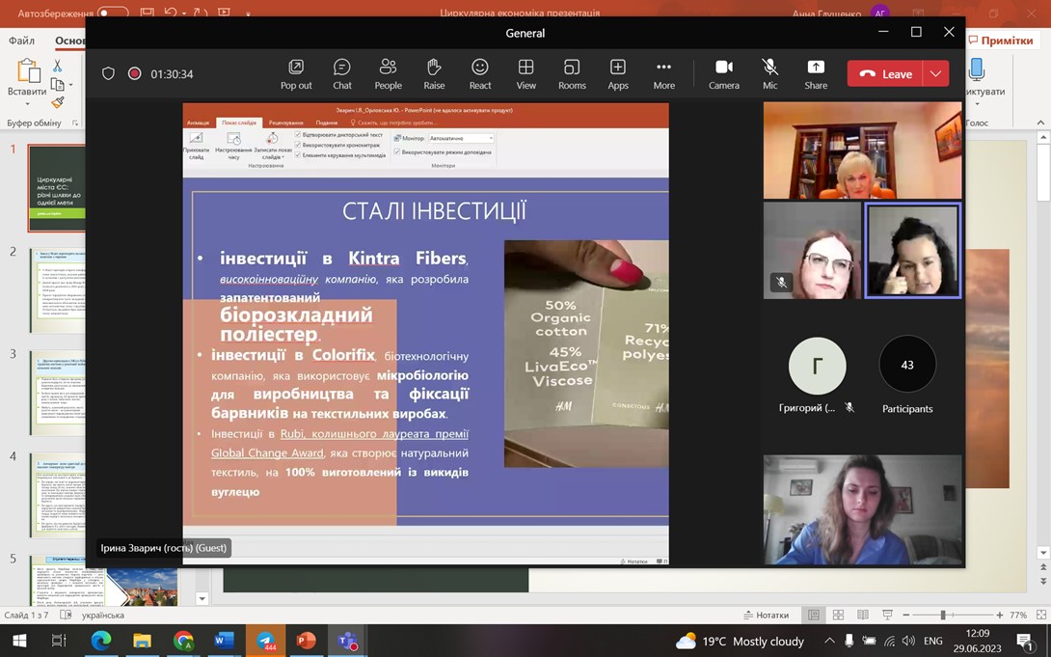Open the React emoji menu

click(480, 73)
